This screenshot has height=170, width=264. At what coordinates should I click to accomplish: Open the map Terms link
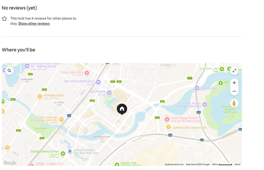click(x=237, y=164)
